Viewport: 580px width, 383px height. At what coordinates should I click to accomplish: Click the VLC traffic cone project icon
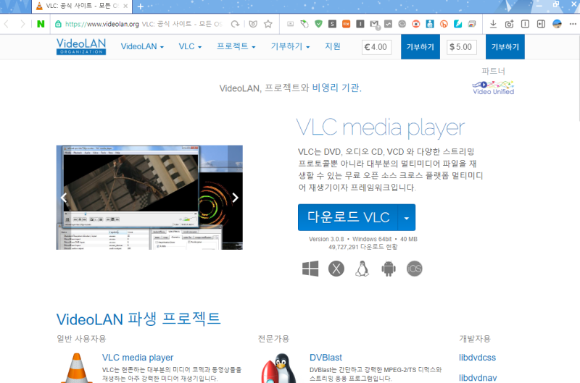tap(77, 368)
